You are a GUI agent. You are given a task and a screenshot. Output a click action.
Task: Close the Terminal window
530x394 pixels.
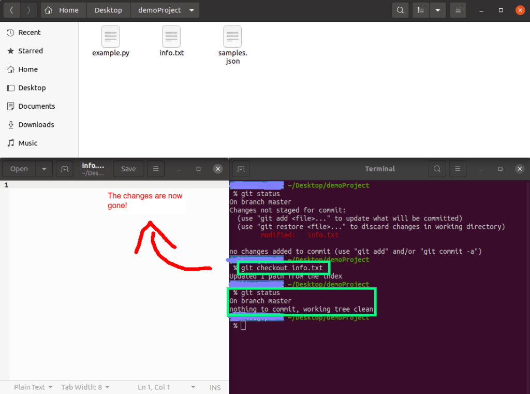(520, 169)
